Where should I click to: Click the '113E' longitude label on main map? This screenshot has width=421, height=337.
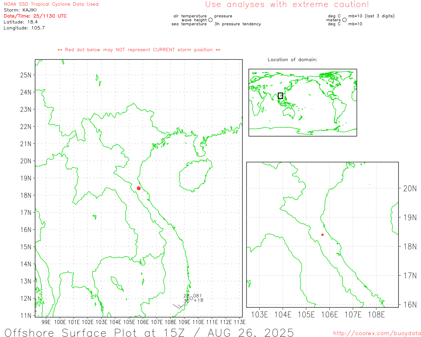(240, 322)
